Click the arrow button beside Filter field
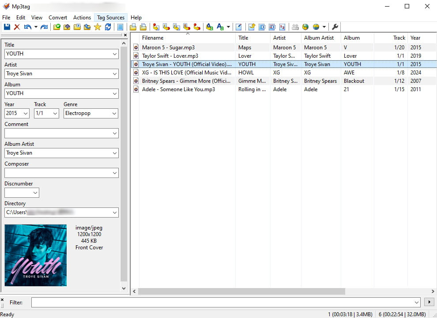The image size is (437, 318). click(428, 302)
